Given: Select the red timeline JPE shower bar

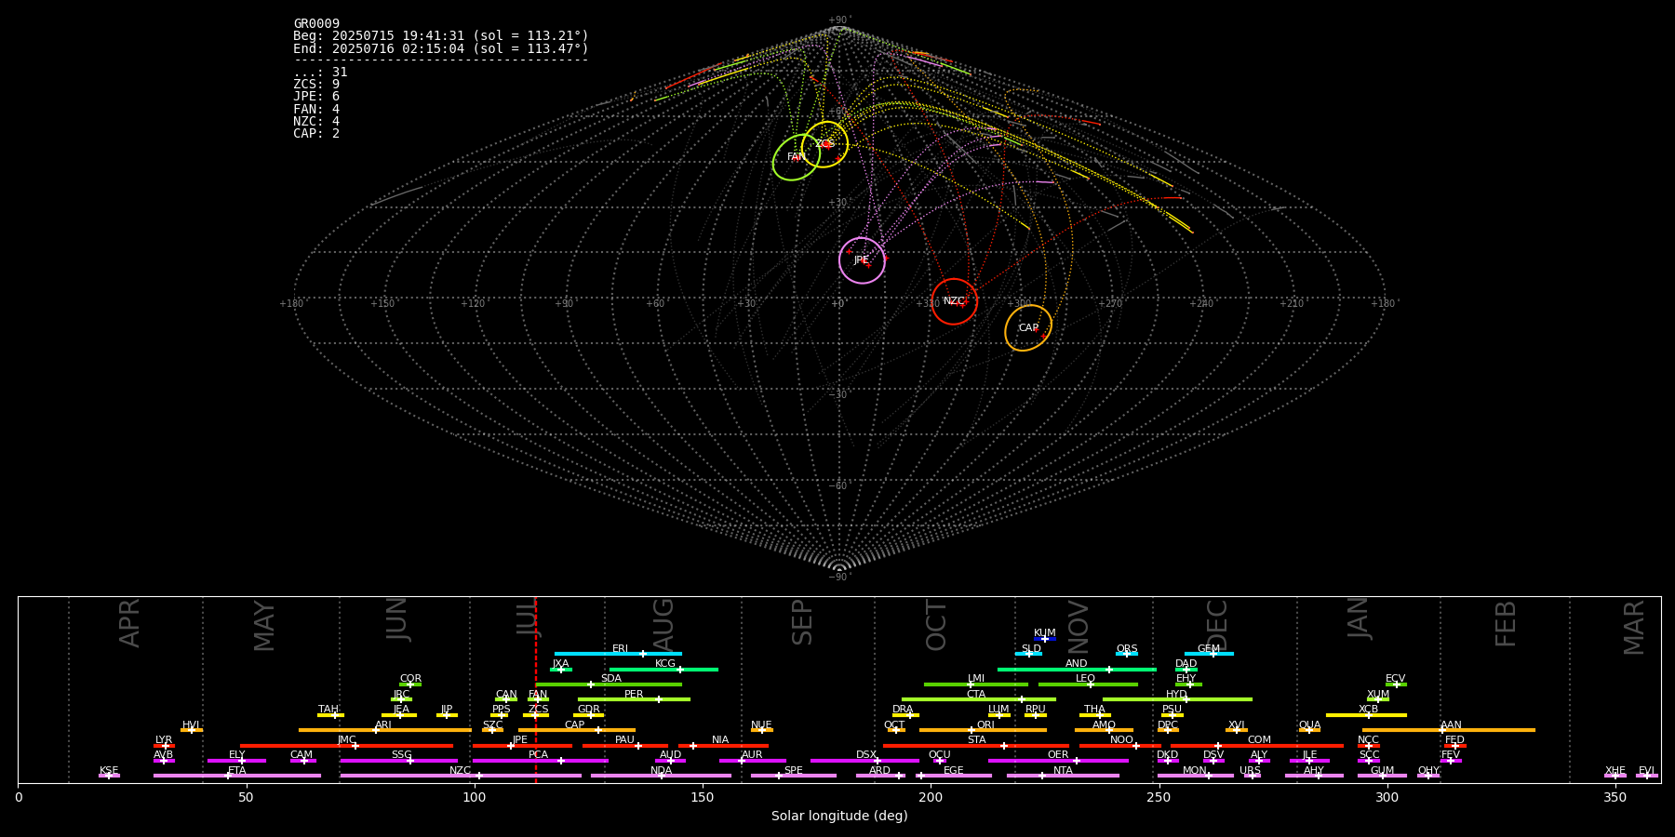Looking at the screenshot, I should pos(522,745).
